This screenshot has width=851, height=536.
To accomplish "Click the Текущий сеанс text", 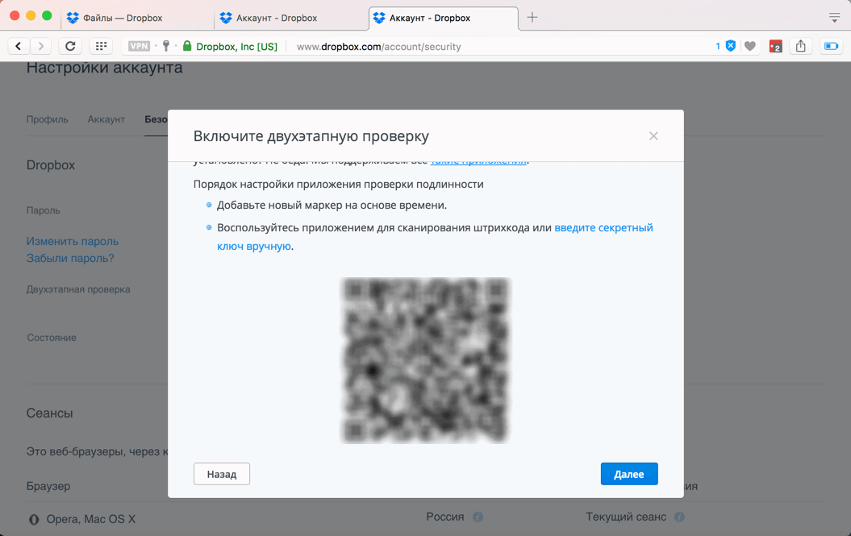I will pos(626,517).
